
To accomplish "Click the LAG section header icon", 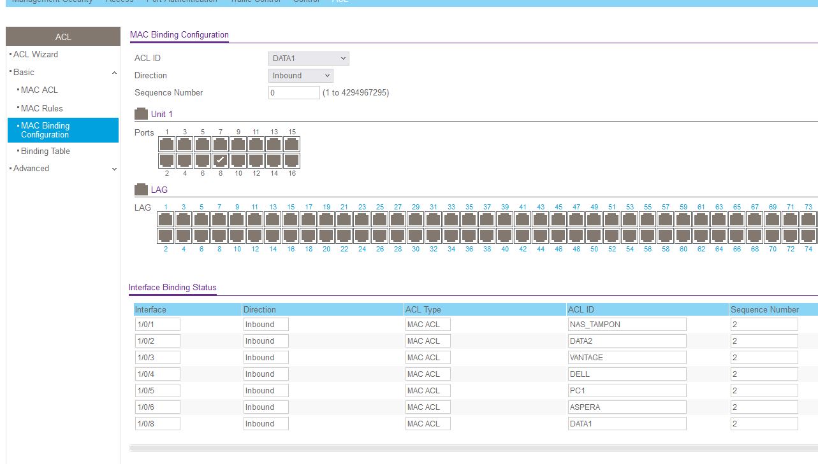I will point(141,190).
